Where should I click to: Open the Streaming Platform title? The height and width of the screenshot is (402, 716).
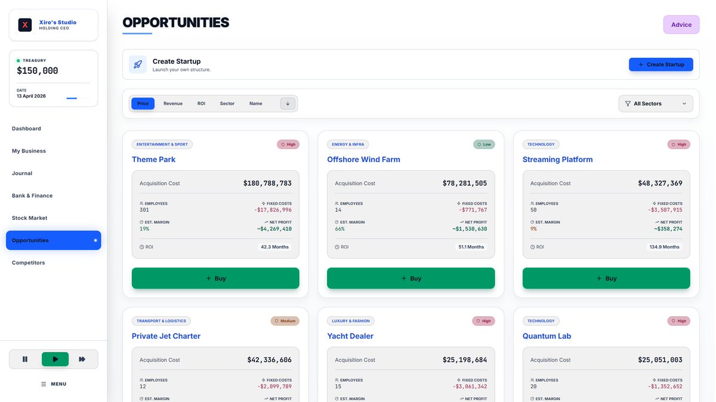557,160
